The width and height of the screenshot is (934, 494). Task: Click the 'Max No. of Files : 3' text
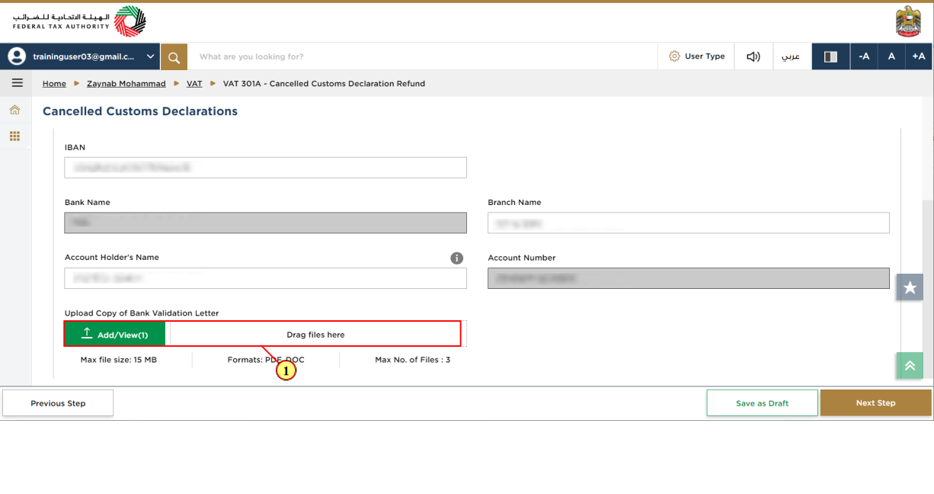412,360
